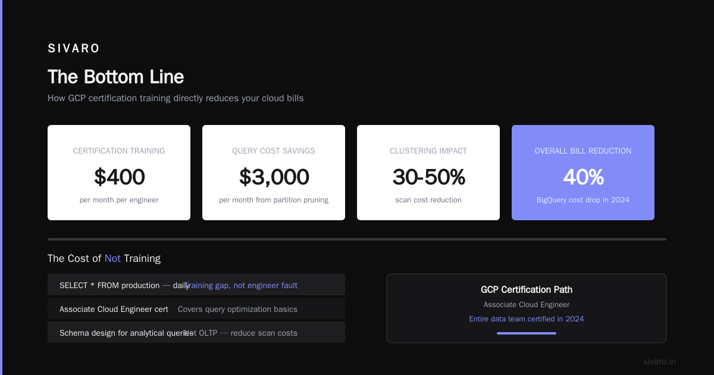Click the highlighted word Not in heading
This screenshot has width=714, height=375.
tap(112, 258)
